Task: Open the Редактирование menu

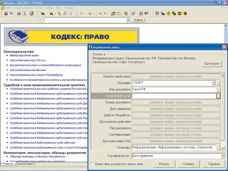Action: click(x=24, y=8)
